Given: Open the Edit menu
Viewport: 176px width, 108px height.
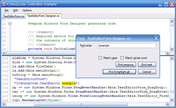Looking at the screenshot, I should coord(16,11).
